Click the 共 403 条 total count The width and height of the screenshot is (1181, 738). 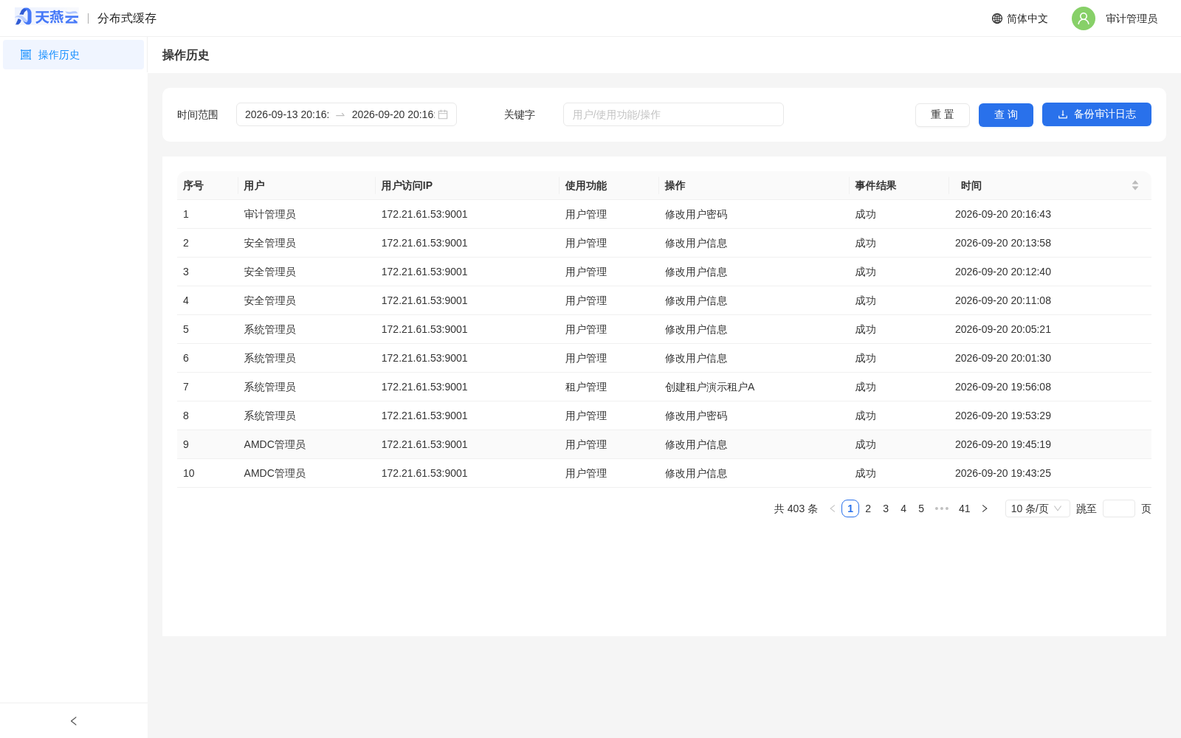(x=796, y=508)
